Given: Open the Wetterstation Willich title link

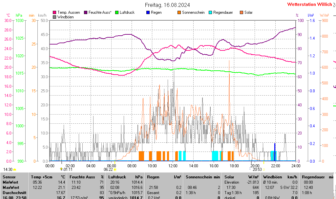Looking at the screenshot, I should [309, 5].
